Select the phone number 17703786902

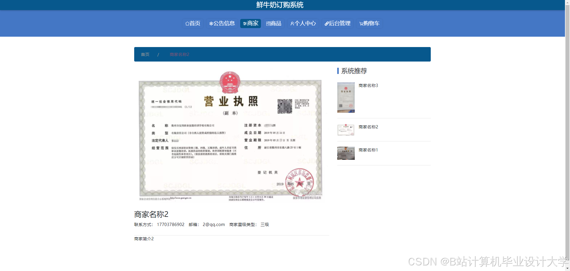coord(171,225)
